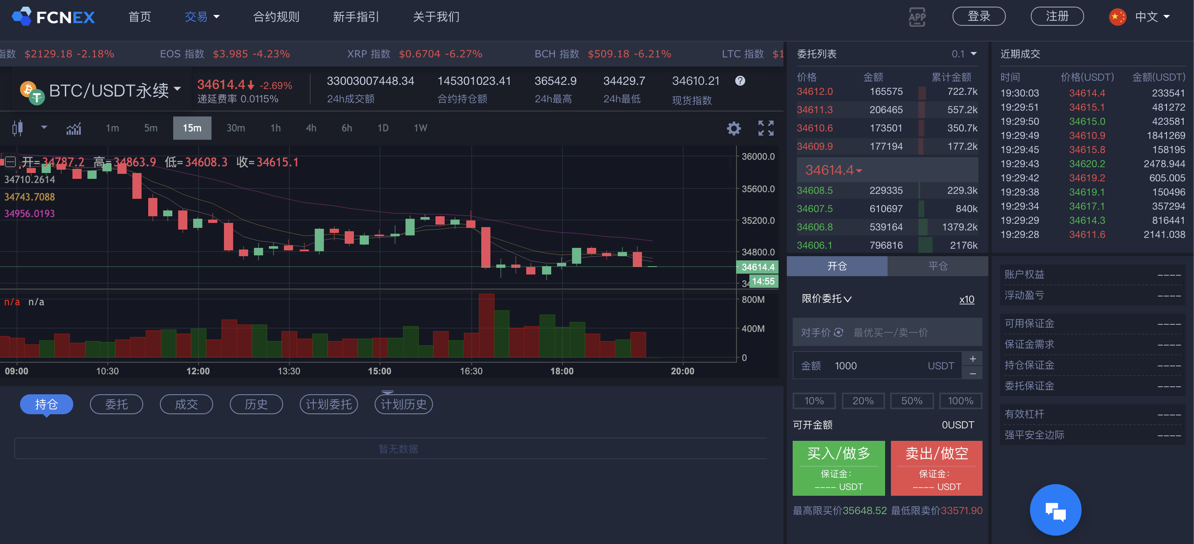Select 15m chart interval
Screen dimensions: 1194x544
pos(192,128)
